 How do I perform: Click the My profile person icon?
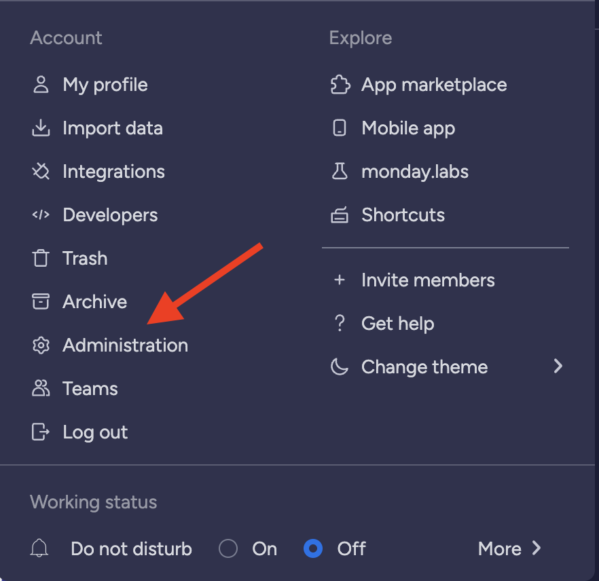(41, 85)
